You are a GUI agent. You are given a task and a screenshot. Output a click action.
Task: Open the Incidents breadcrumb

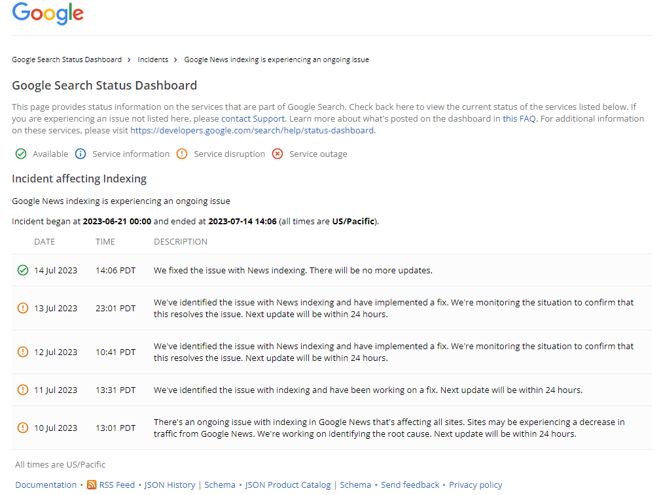153,60
